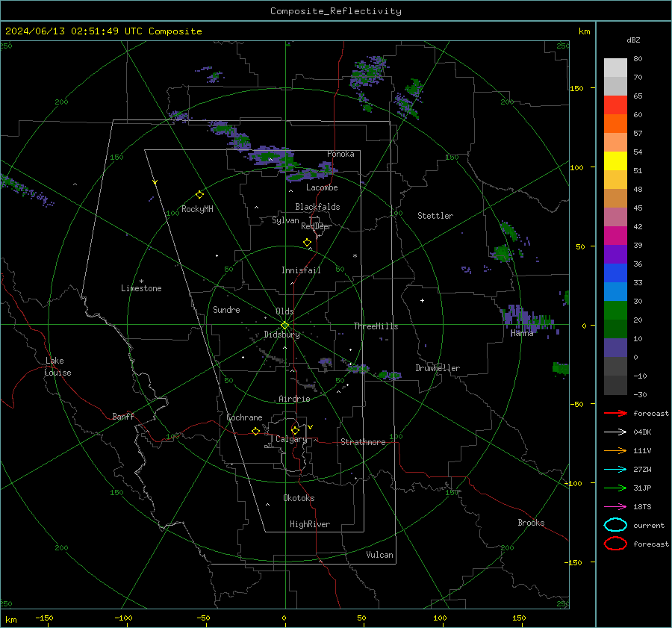This screenshot has height=628, width=672.
Task: Click the Lacombe town label
Action: pyautogui.click(x=322, y=187)
